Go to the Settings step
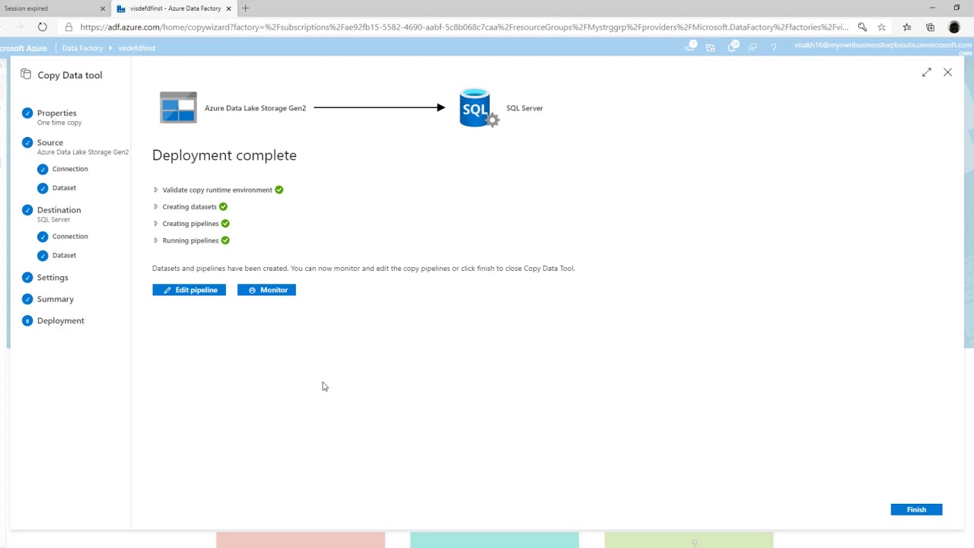974x548 pixels. [x=53, y=278]
